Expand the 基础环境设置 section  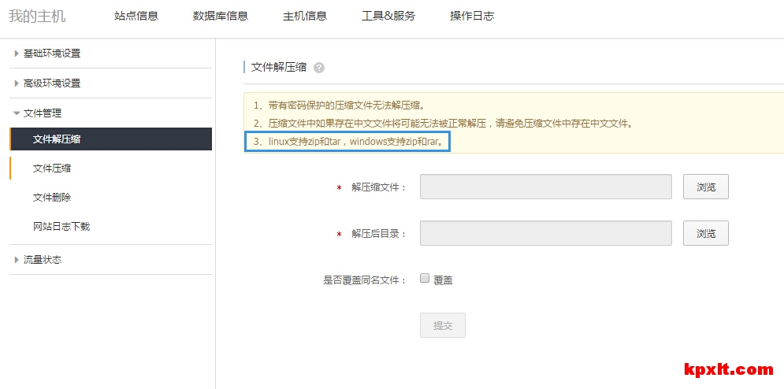coord(51,54)
